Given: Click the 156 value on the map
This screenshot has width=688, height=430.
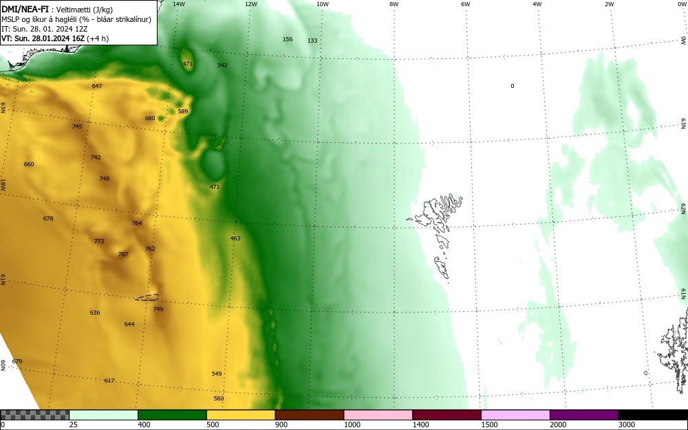Looking at the screenshot, I should click(x=288, y=39).
